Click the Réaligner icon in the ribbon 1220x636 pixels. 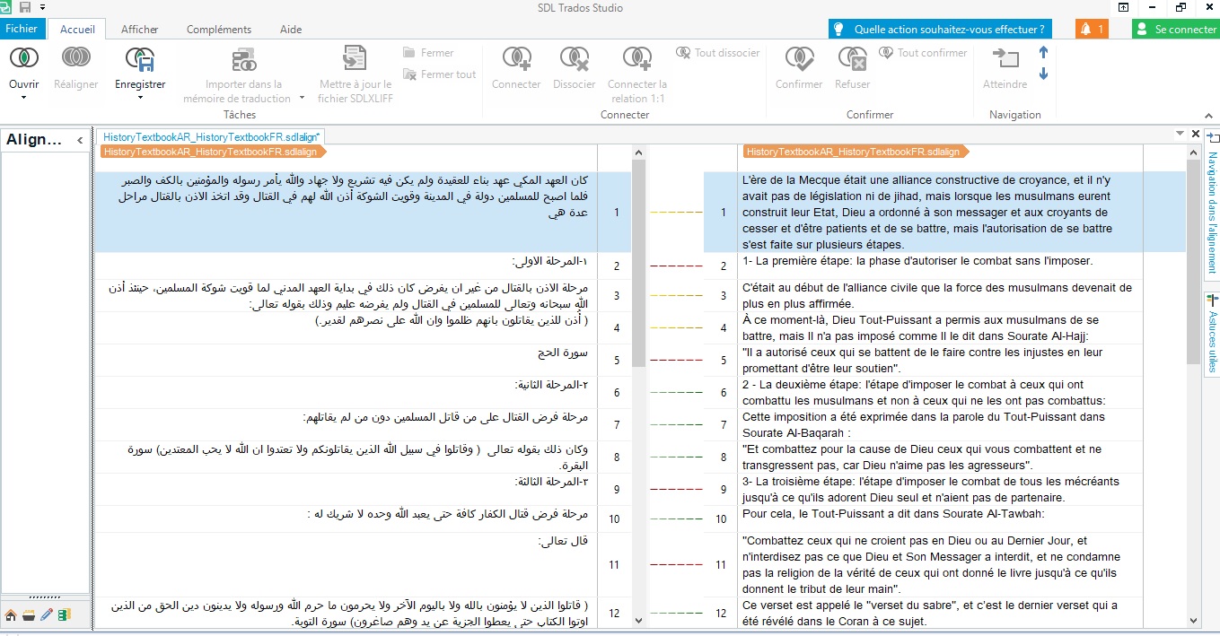pos(75,58)
